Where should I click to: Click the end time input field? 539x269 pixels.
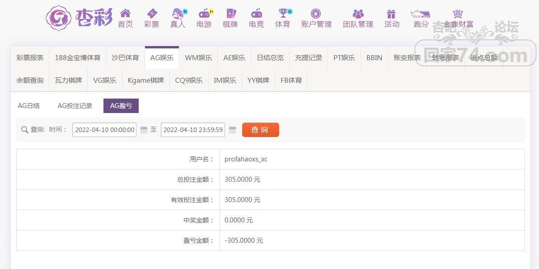coord(193,130)
